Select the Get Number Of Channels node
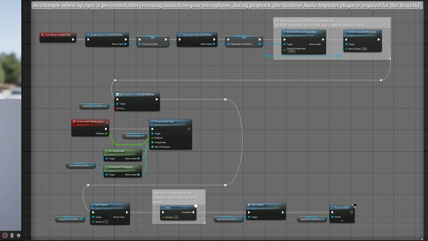The image size is (428, 241). click(122, 167)
